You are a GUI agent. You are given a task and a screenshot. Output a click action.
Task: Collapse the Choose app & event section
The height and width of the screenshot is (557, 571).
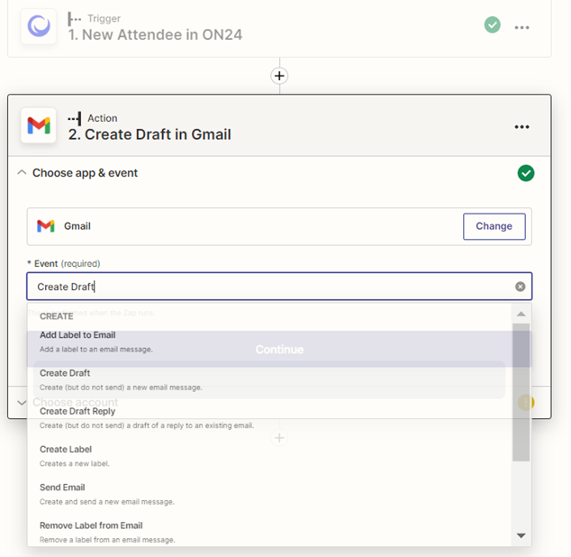click(x=22, y=172)
